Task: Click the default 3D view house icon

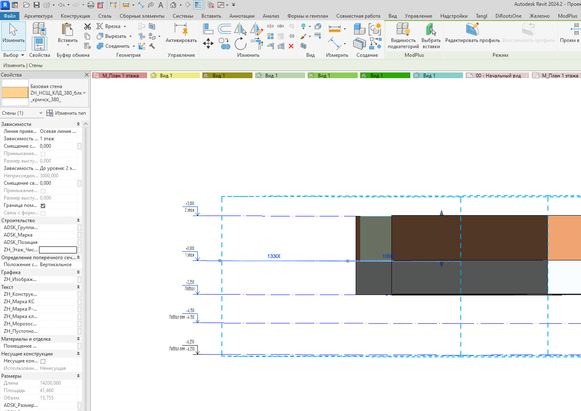Action: tap(173, 5)
